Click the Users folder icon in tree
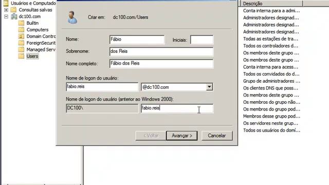Screen dimensions: 329x185 pos(21,56)
